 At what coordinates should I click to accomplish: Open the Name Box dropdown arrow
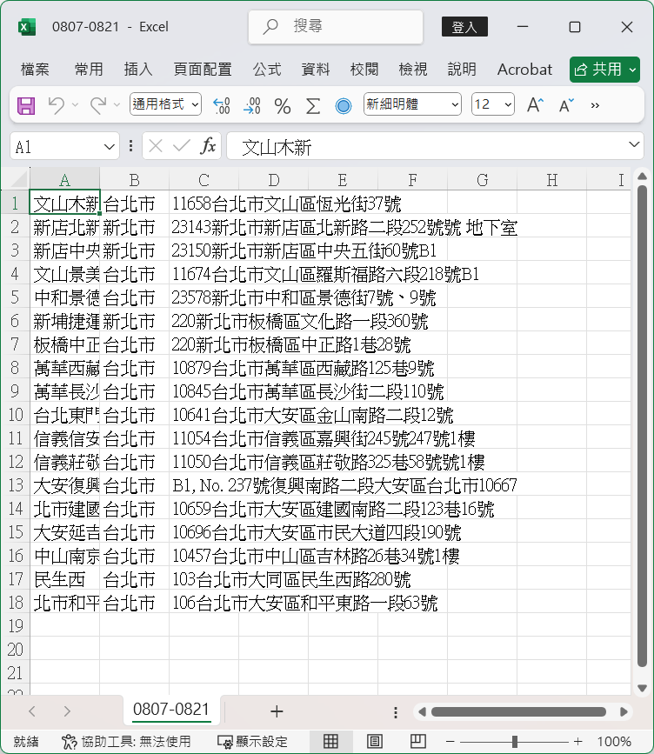(x=110, y=146)
